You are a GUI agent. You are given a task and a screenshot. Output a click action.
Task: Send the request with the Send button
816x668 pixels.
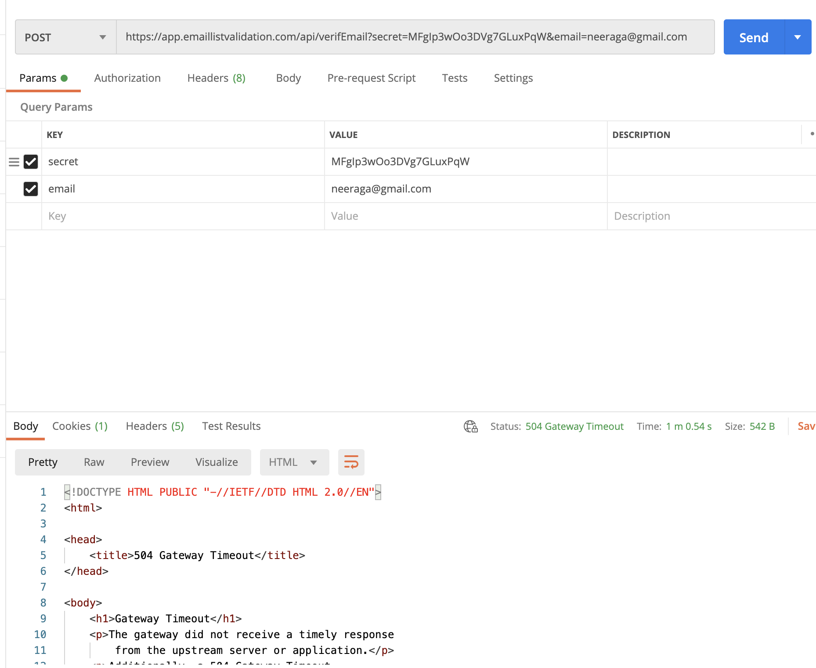point(754,37)
